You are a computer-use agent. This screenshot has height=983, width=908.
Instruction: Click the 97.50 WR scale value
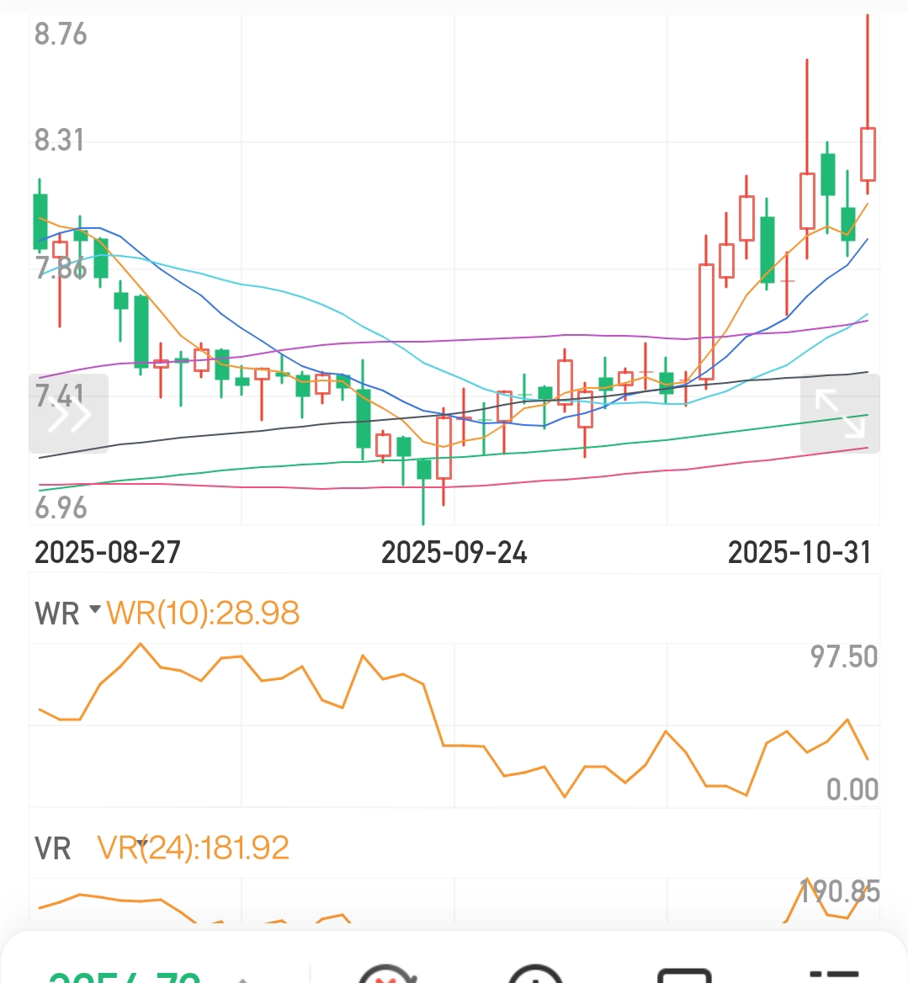coord(844,657)
